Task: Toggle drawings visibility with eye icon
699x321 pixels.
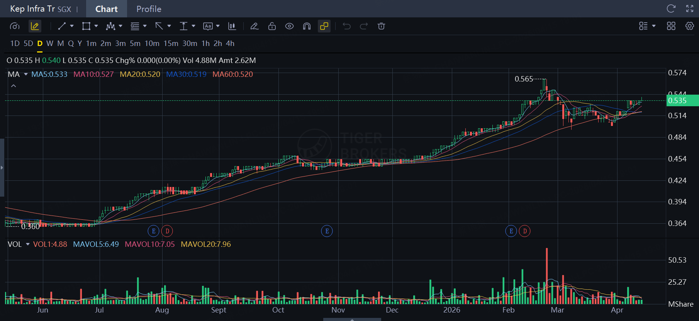Action: 289,26
